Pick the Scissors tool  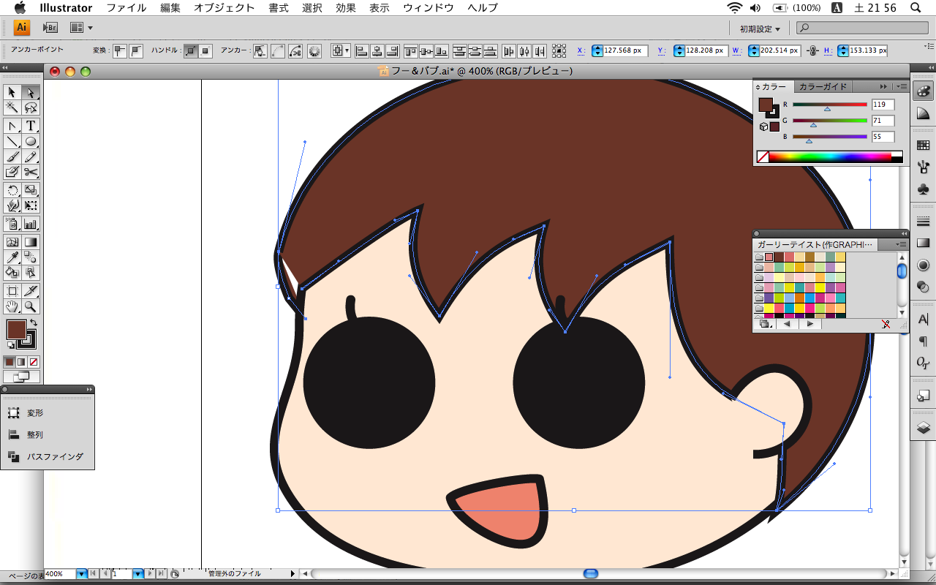click(31, 172)
